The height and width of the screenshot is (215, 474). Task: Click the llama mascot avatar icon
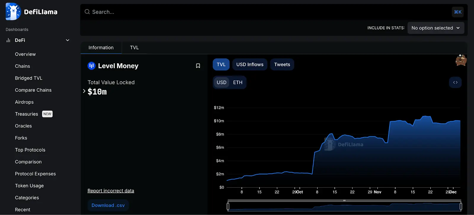point(461,60)
